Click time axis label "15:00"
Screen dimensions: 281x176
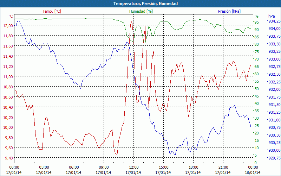tap(163, 168)
